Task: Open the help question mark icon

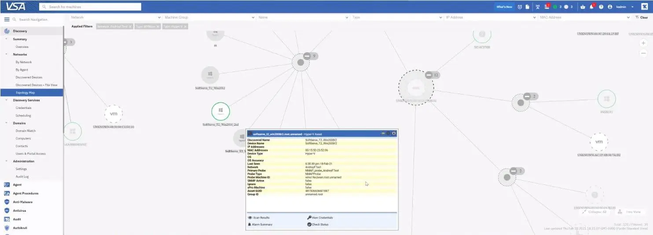Action: [x=601, y=7]
